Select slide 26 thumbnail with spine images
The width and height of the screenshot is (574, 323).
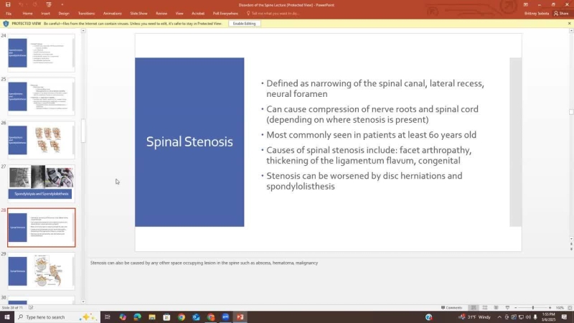(x=41, y=139)
